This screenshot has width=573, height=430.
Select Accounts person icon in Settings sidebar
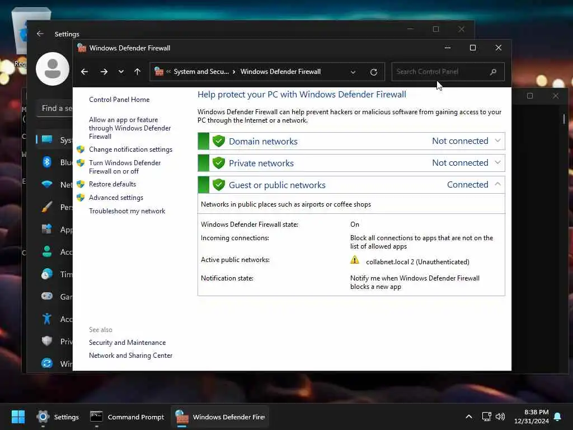coord(47,251)
